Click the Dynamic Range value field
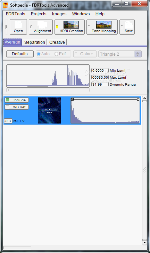This screenshot has height=253, width=150. pyautogui.click(x=100, y=84)
